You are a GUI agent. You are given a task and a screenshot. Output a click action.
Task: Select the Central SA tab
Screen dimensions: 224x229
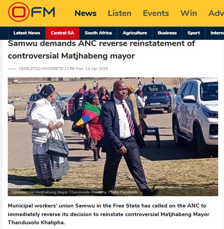[x=62, y=33]
